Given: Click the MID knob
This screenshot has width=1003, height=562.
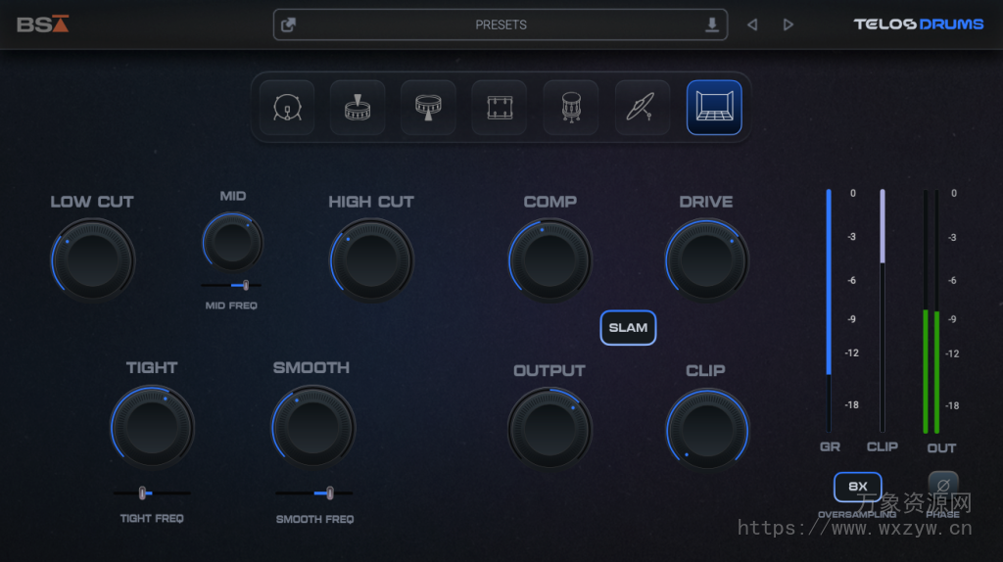Looking at the screenshot, I should click(x=232, y=242).
